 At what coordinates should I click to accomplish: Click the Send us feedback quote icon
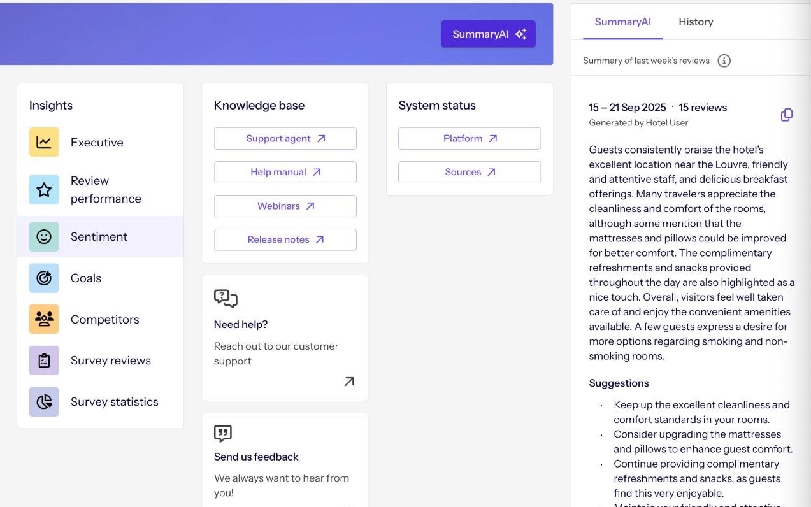(223, 434)
